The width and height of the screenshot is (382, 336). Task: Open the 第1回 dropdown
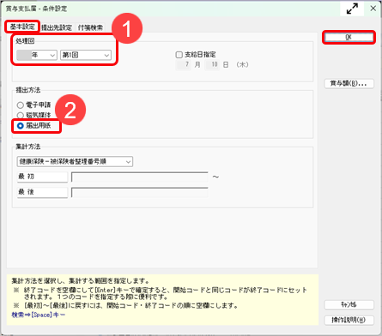coord(86,55)
